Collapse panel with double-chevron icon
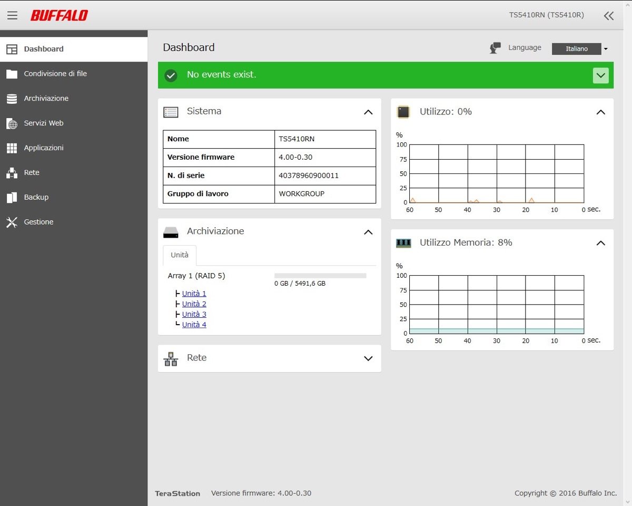The image size is (632, 506). coord(609,16)
